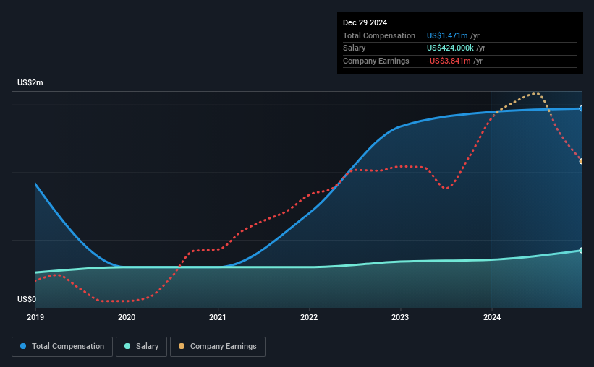Click the teal Salary legend dot
Viewport: 594px width, 367px height.
[127, 346]
